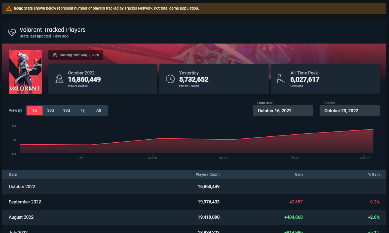Click the Stats last updated 1 day ago text

(44, 36)
